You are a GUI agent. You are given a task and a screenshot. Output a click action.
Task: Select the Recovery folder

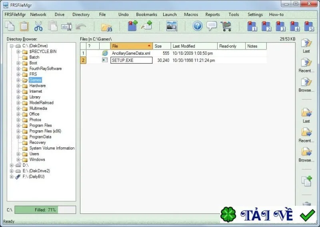pyautogui.click(x=38, y=143)
